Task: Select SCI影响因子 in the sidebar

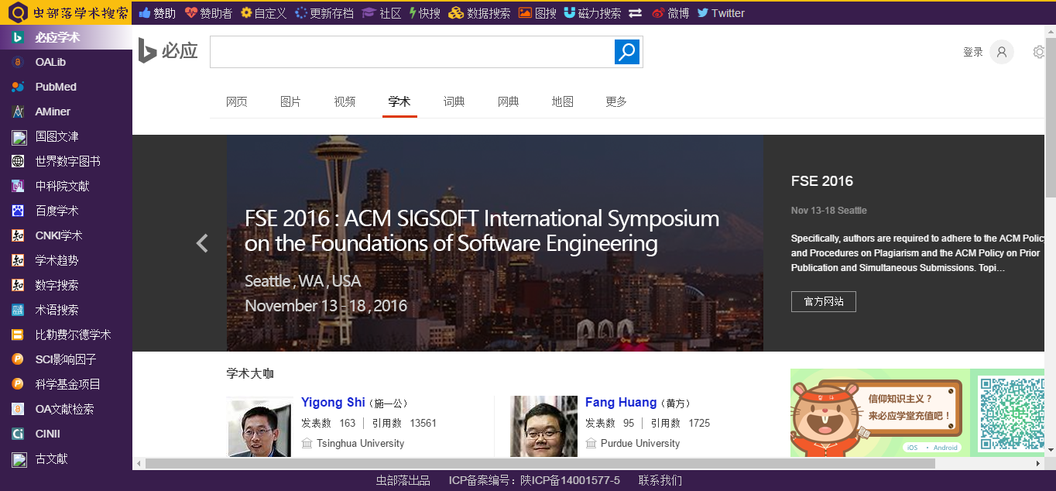Action: (x=66, y=359)
